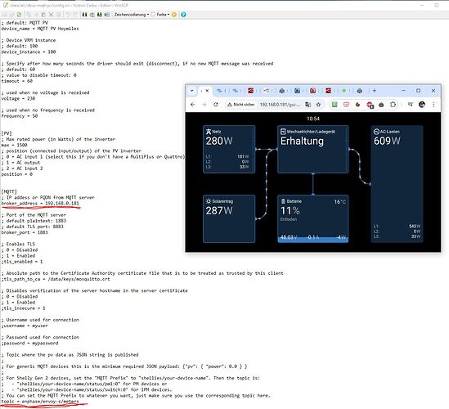Screen dimensions: 449x409
Task: Close the active browser tab
Action: point(207,91)
